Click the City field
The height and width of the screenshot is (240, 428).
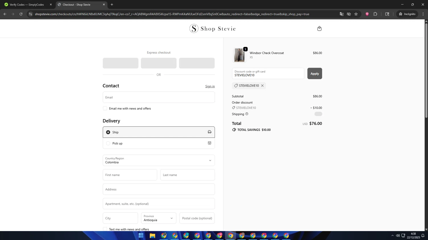pyautogui.click(x=120, y=218)
